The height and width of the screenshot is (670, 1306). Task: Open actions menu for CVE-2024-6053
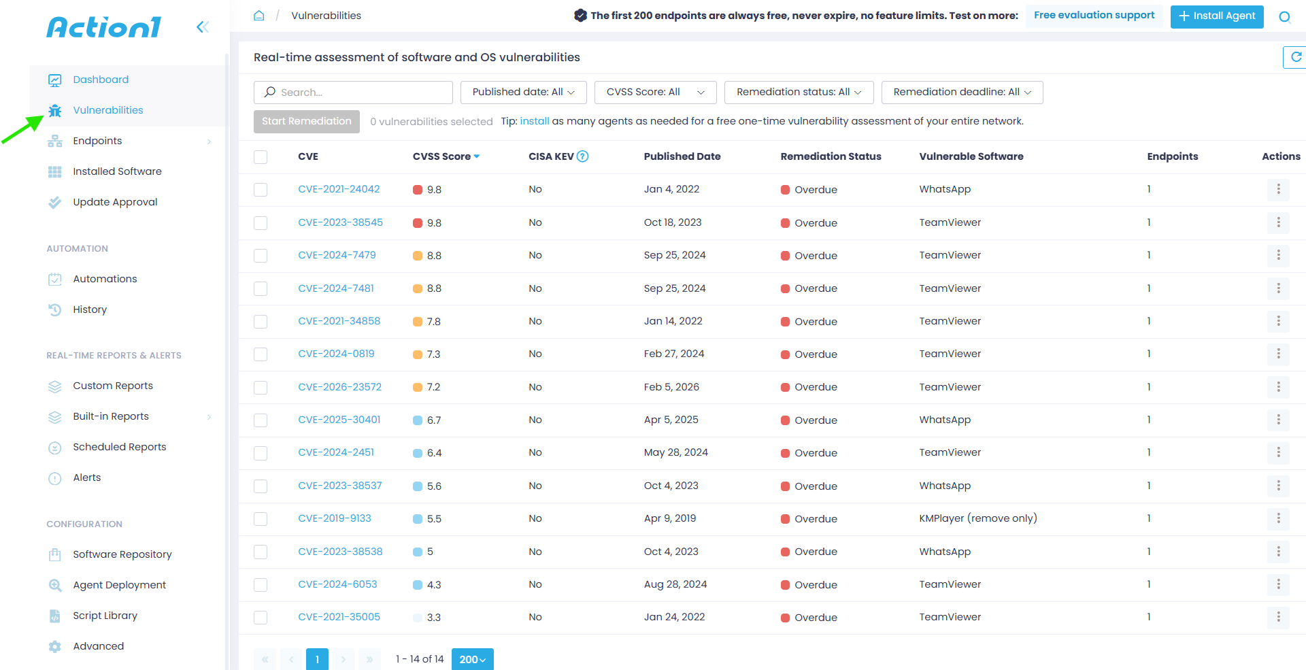1278,584
